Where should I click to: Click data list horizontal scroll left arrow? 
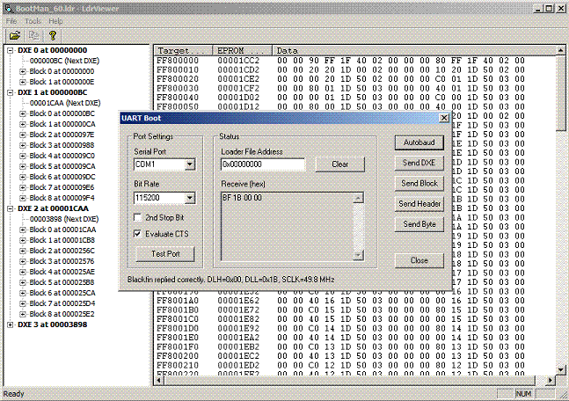159,380
